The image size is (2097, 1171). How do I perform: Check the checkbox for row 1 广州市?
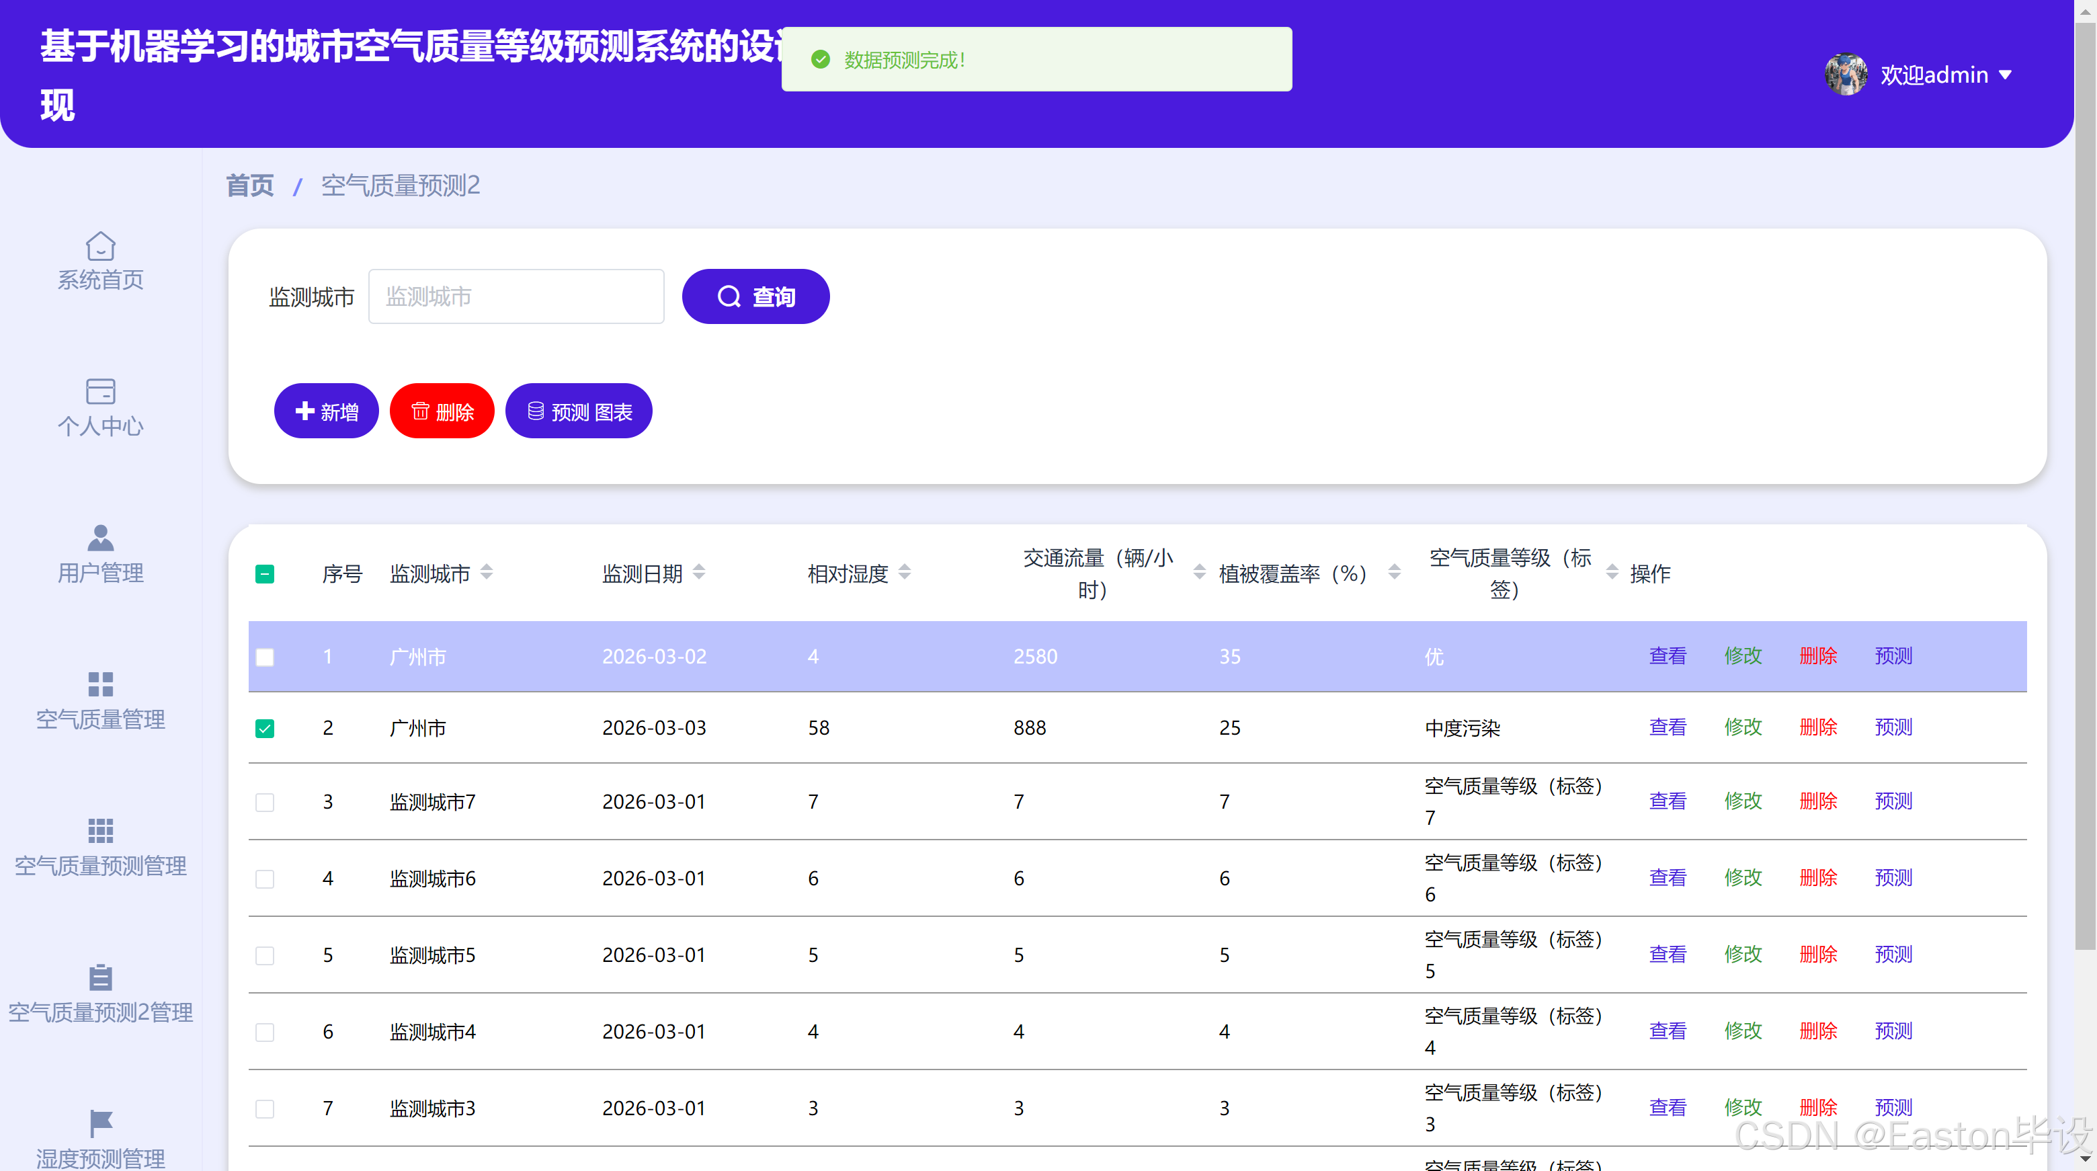coord(265,657)
